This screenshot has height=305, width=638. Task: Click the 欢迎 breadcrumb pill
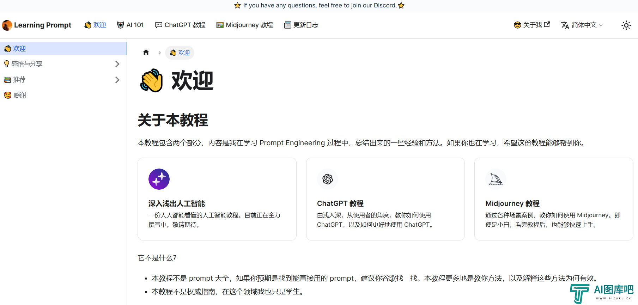click(180, 53)
